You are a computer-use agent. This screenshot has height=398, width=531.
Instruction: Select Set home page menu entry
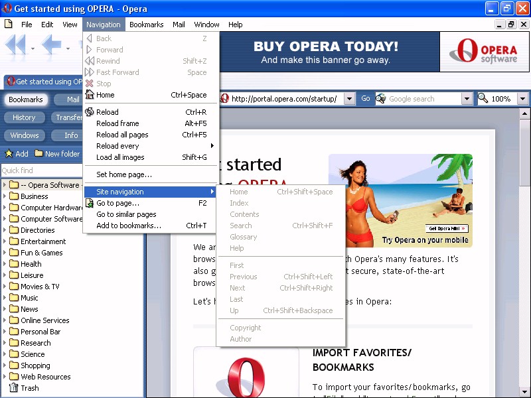[x=124, y=174]
